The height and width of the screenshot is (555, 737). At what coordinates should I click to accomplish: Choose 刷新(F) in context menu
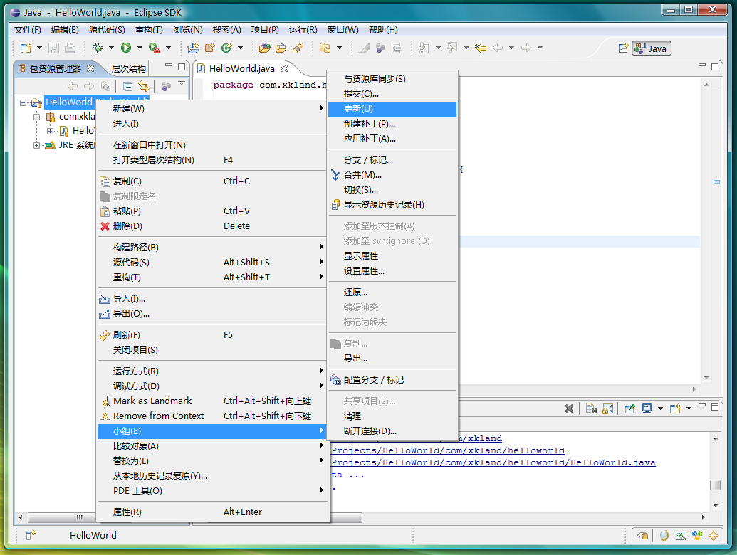coord(211,335)
